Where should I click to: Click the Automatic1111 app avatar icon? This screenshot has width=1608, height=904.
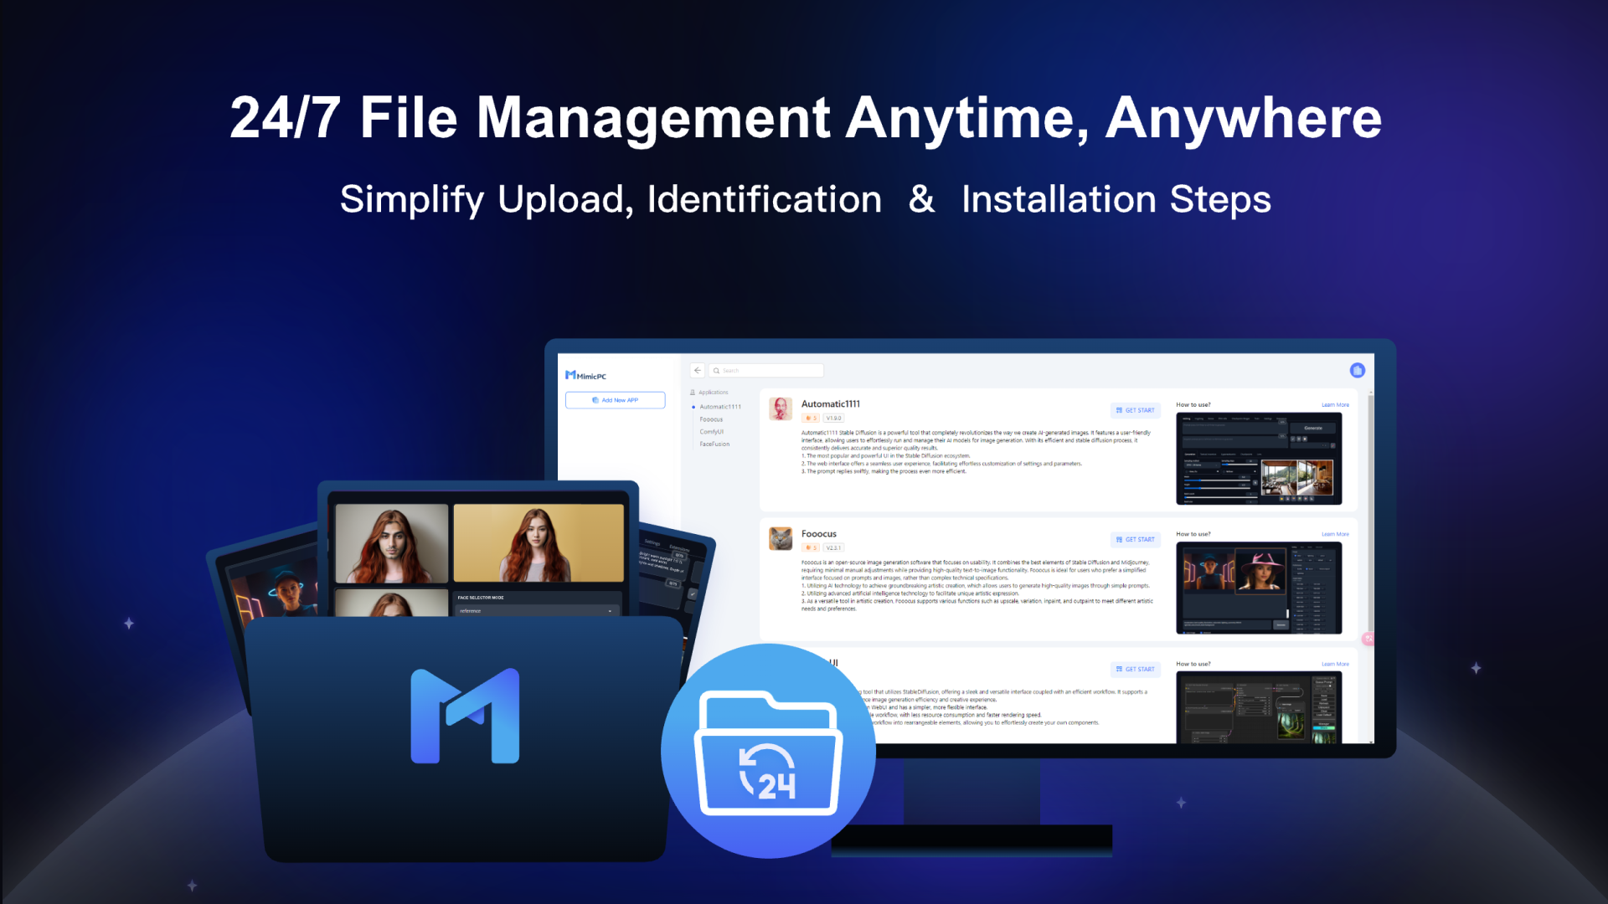click(781, 408)
